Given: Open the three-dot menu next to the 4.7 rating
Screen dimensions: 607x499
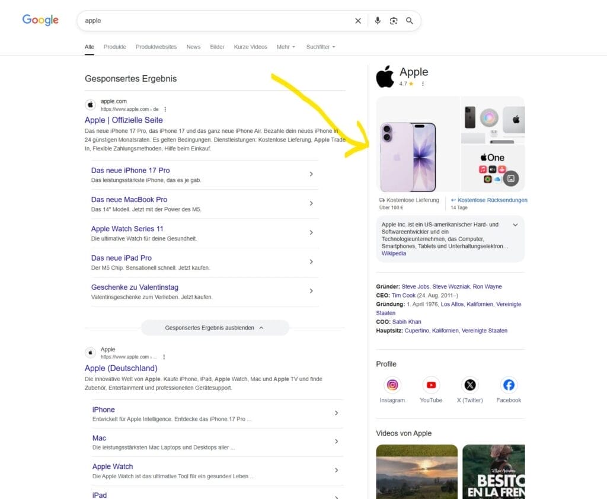Looking at the screenshot, I should 423,84.
